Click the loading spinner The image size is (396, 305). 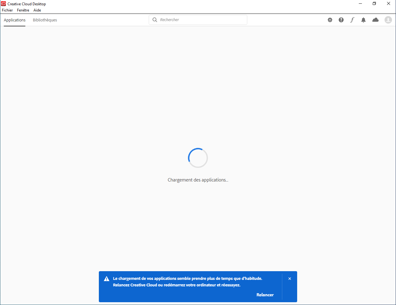pyautogui.click(x=198, y=158)
